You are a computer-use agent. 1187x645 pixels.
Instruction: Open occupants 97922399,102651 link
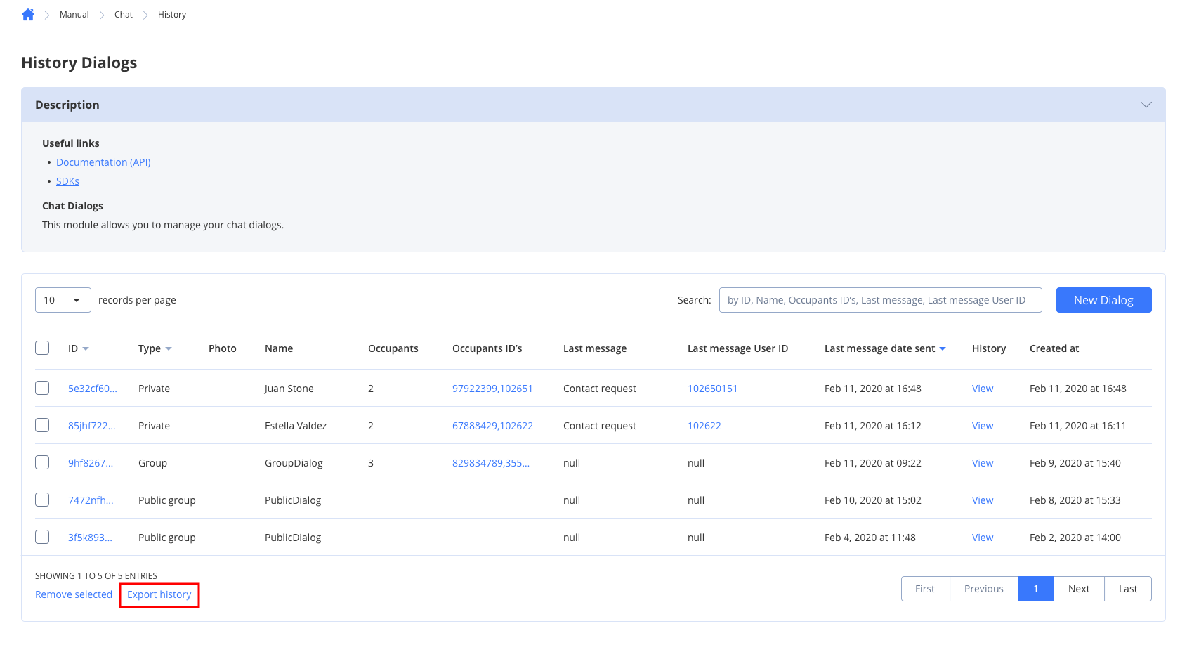pos(492,389)
